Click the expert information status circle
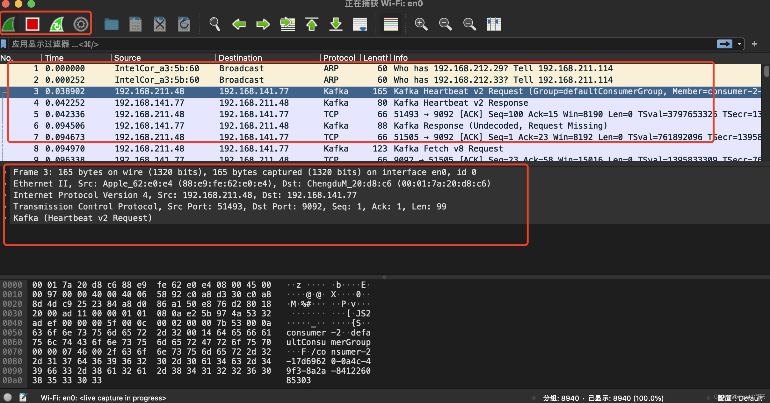The width and height of the screenshot is (770, 403). click(8, 397)
